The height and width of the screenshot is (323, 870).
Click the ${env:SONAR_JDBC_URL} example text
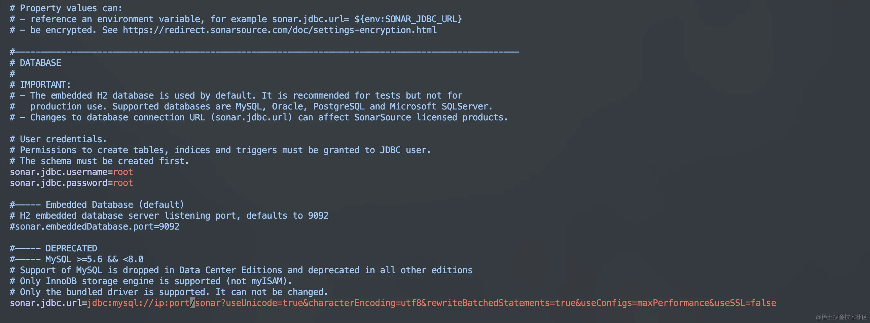pos(408,19)
